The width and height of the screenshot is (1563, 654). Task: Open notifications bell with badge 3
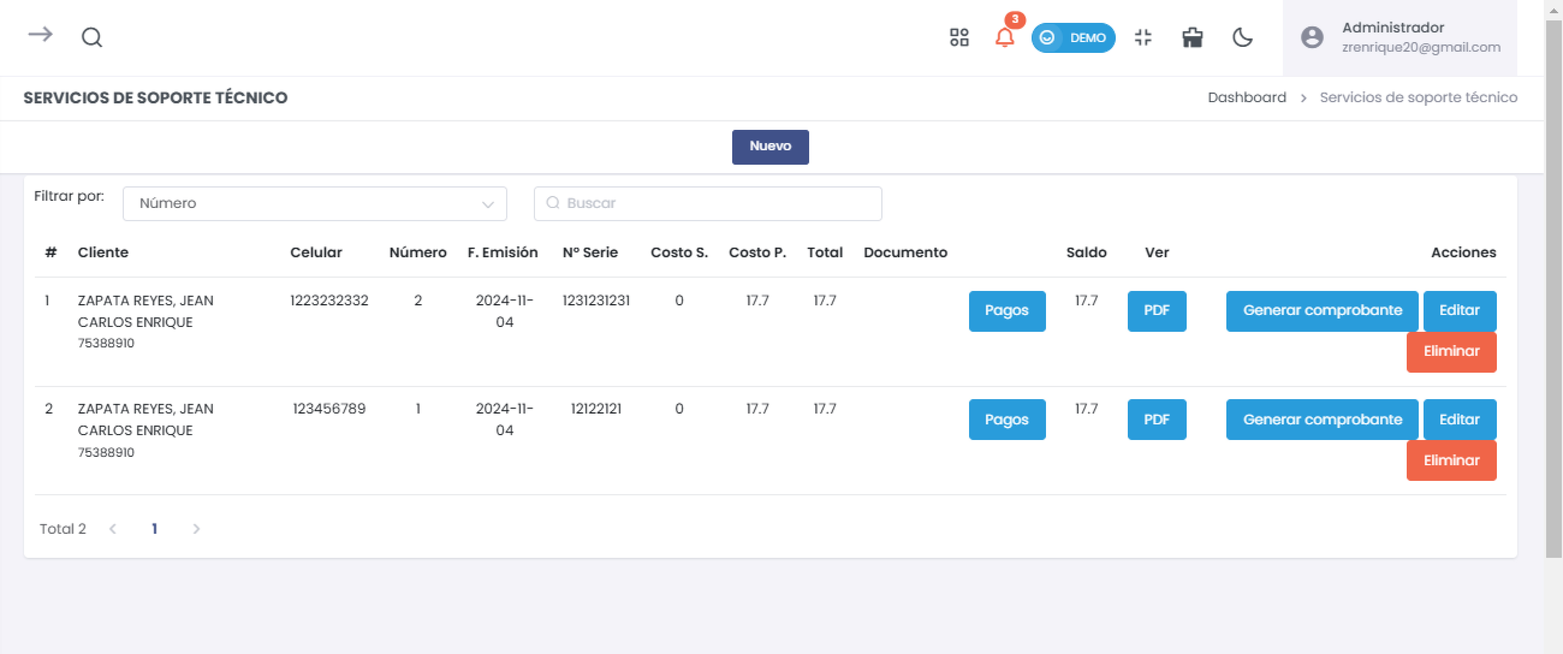[x=1004, y=38]
